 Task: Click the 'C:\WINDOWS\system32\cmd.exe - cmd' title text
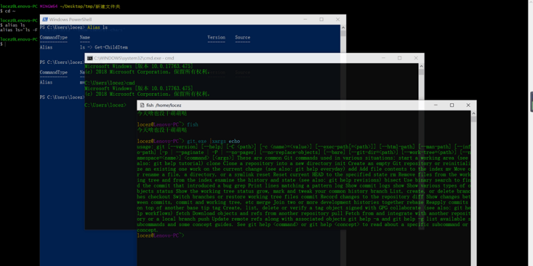pyautogui.click(x=134, y=58)
